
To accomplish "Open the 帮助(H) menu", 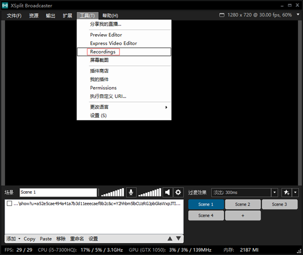I will click(x=110, y=15).
